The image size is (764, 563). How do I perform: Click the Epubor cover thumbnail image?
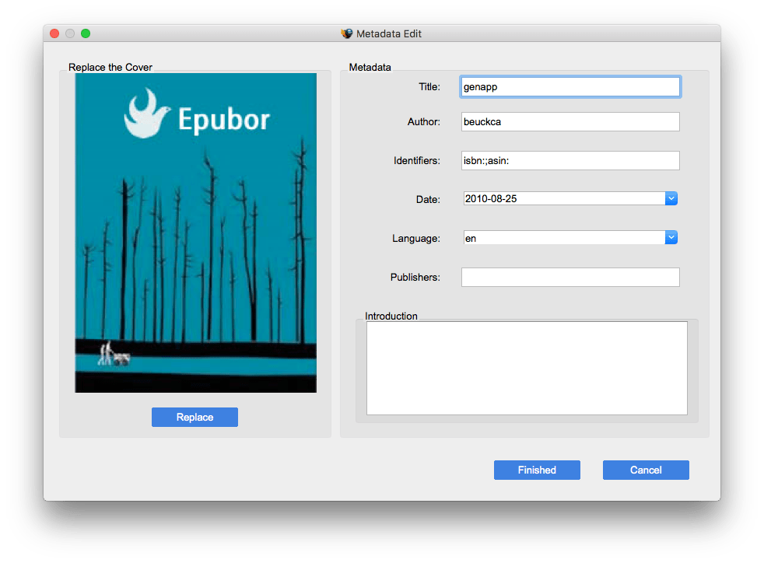195,233
